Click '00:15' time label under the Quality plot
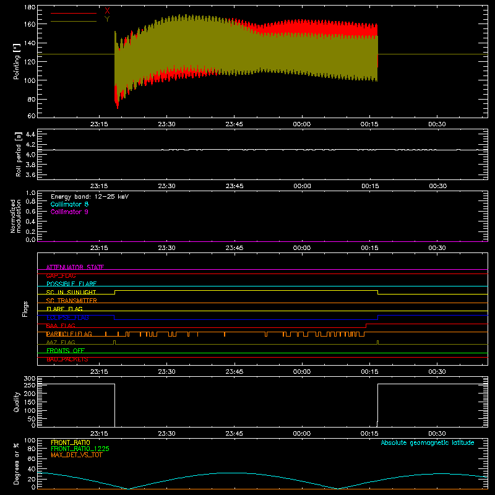495x495 pixels. coord(369,434)
